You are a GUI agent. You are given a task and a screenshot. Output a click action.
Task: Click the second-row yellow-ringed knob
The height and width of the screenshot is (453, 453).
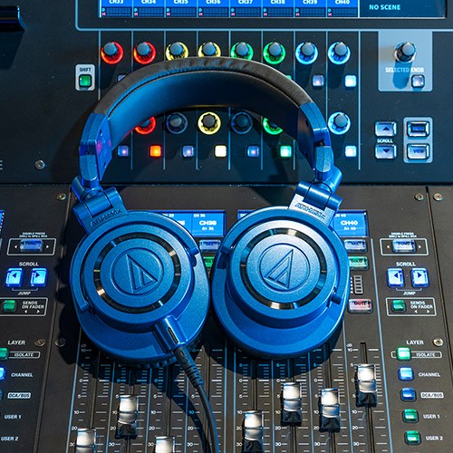(x=209, y=123)
